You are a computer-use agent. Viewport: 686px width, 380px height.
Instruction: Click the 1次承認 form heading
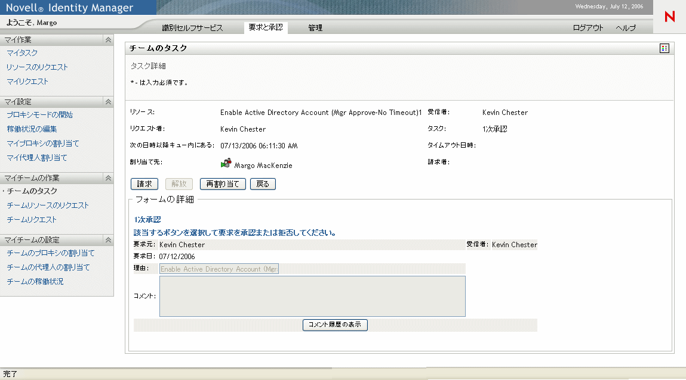click(x=147, y=220)
